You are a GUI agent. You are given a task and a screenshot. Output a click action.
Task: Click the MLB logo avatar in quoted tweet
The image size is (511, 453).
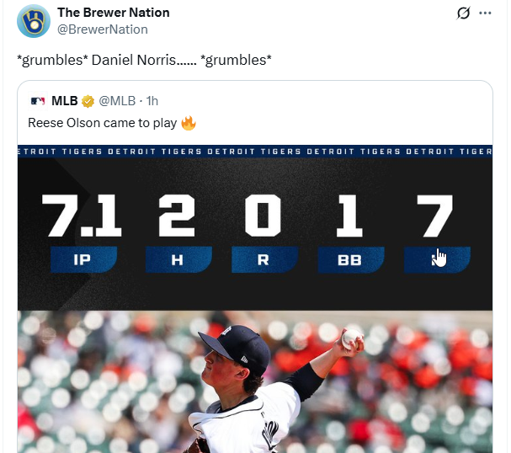38,101
